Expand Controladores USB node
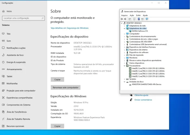Viewport: 190px width, 135px height. (124, 44)
